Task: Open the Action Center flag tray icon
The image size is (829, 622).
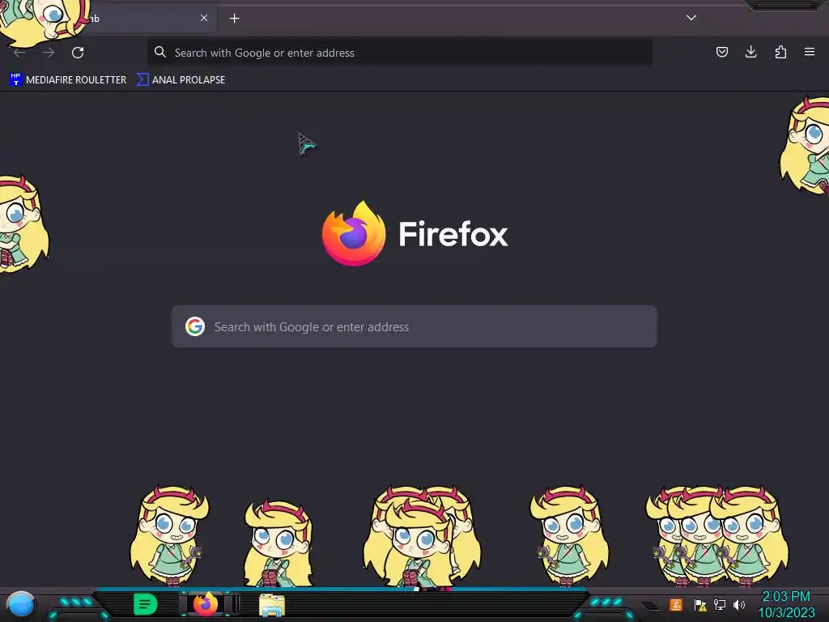Action: [700, 604]
